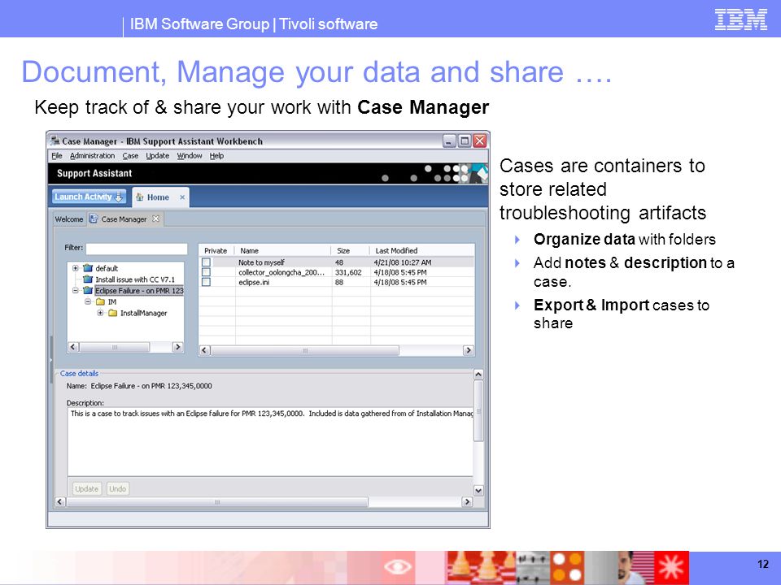Click the Home tab house icon
The width and height of the screenshot is (781, 585).
(140, 197)
